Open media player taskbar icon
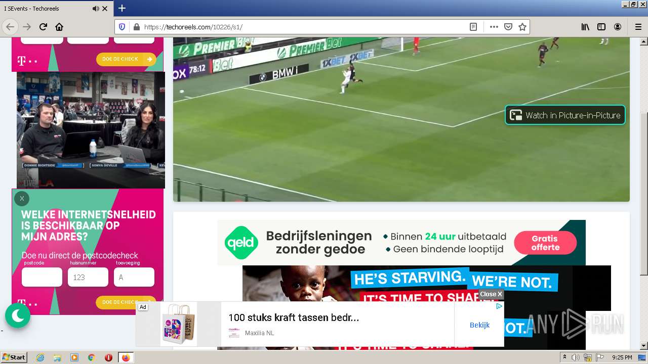Viewport: 648px width, 364px height. 74,357
